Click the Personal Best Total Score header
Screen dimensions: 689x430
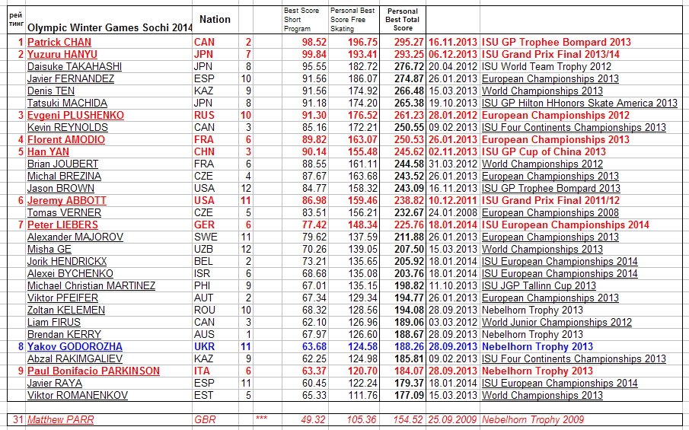403,19
